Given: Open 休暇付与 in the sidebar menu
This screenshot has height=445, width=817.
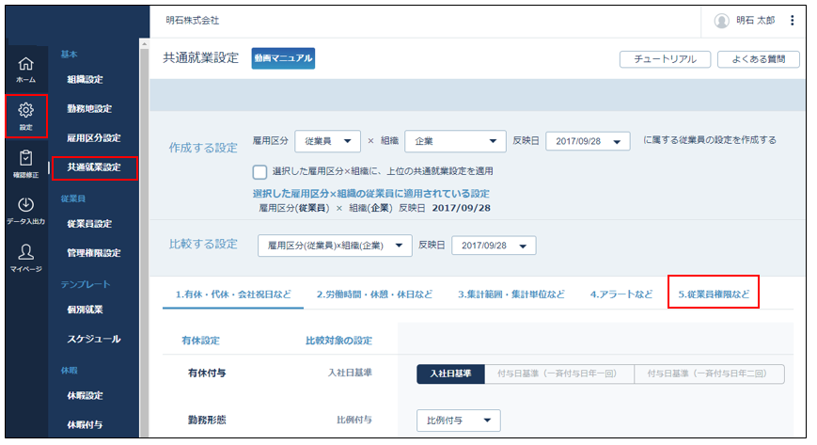Looking at the screenshot, I should point(85,424).
